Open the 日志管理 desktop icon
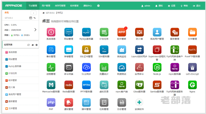206x114 pixels. tap(122, 102)
